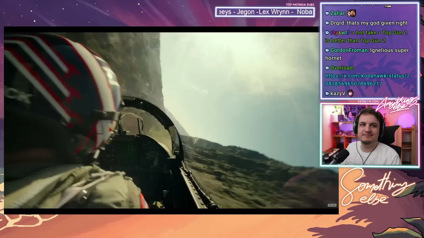
Task: Click the emote in kazyV's message
Action: click(x=350, y=93)
